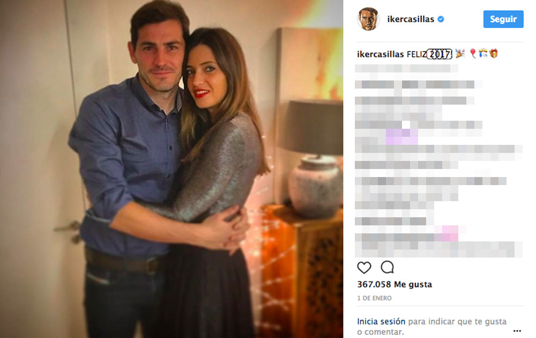Click the gift box emoji in the caption
536x338 pixels.
pos(494,53)
